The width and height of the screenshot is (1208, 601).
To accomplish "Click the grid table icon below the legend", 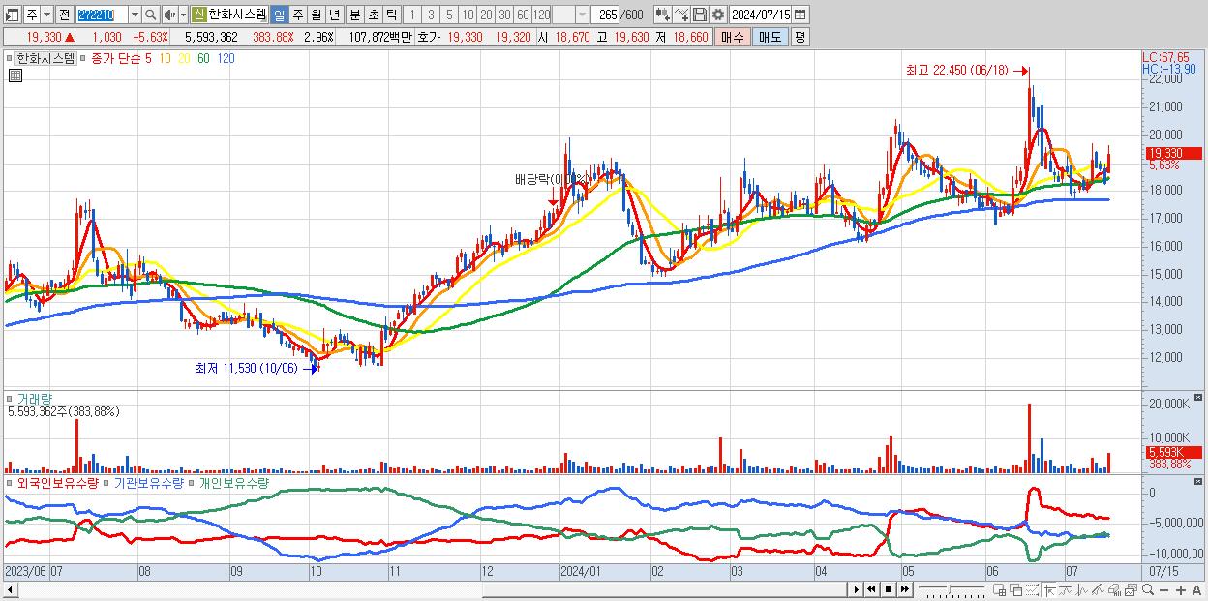I will pyautogui.click(x=15, y=75).
